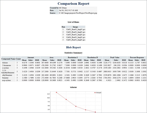Click run image Cal05_Run01_Img01.gci
This screenshot has width=147, height=113.
pos(76,40)
